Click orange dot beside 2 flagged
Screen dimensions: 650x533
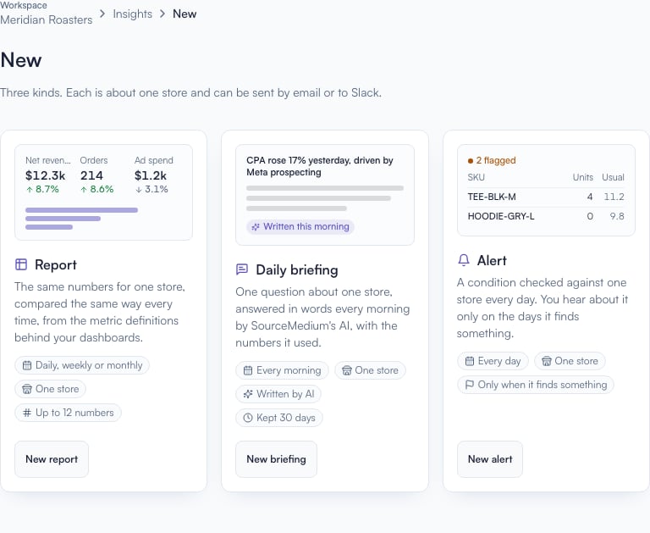click(470, 161)
